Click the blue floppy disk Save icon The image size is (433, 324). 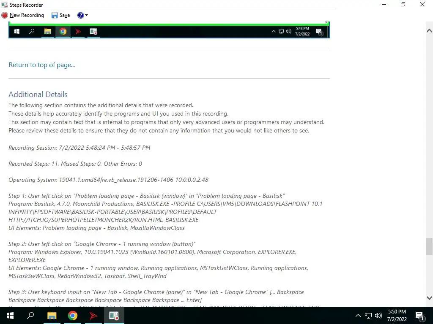[55, 15]
